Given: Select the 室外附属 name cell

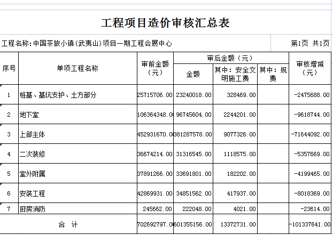Looking at the screenshot, I should tap(78, 173).
